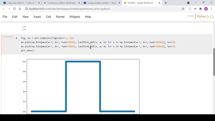
Task: Click media control icon in toolbar
Action: pos(195,9)
